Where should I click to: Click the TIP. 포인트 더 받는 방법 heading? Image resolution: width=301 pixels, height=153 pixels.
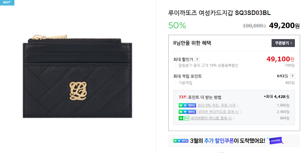pyautogui.click(x=200, y=97)
